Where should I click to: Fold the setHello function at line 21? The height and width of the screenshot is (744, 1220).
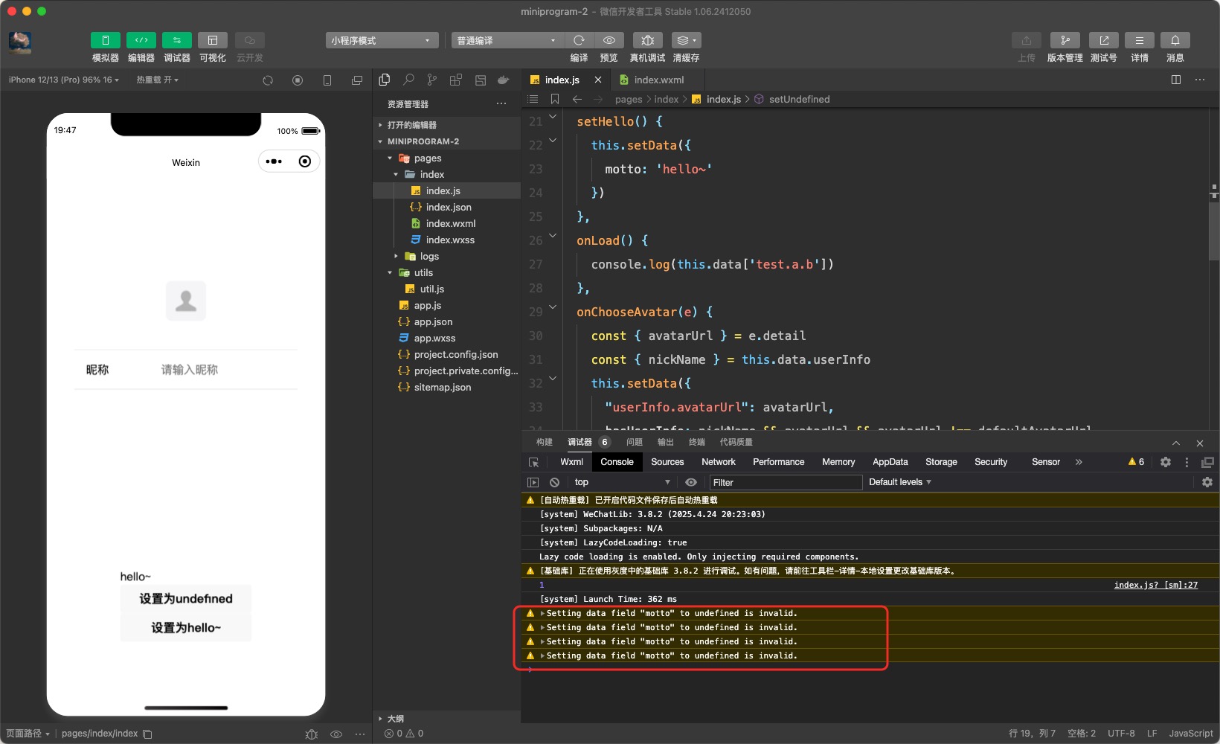[x=553, y=117]
